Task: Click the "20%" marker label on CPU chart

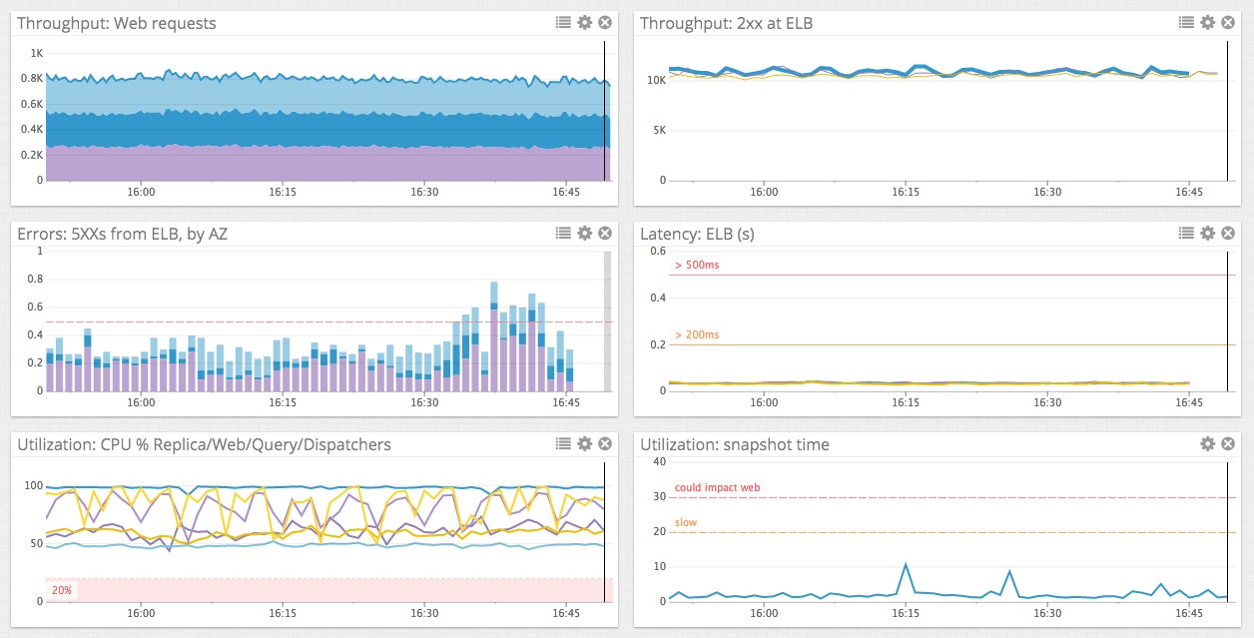Action: (64, 590)
